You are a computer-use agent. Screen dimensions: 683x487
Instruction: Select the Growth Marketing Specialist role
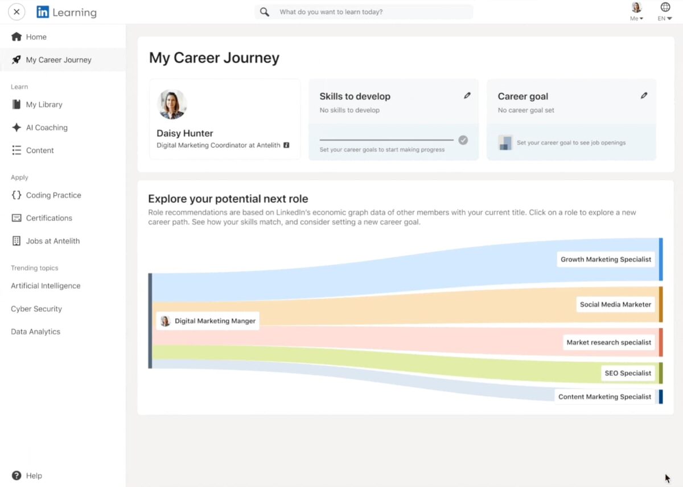point(606,259)
